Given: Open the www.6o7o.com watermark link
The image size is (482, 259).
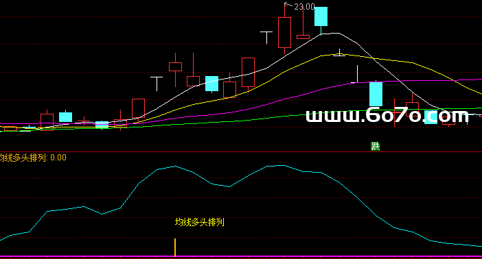Looking at the screenshot, I should pos(387,116).
